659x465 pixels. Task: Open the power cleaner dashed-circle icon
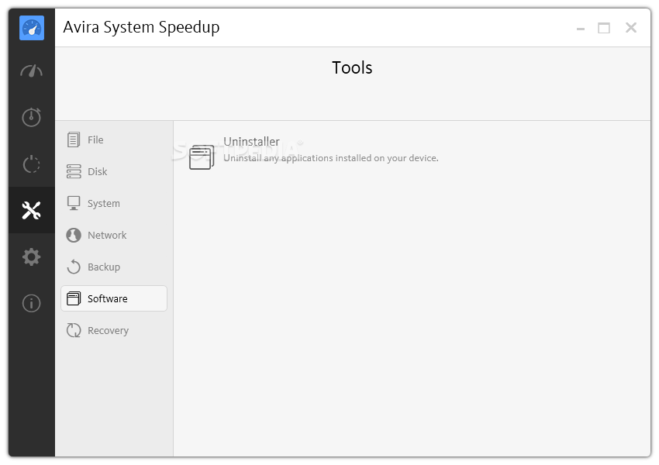pos(32,164)
